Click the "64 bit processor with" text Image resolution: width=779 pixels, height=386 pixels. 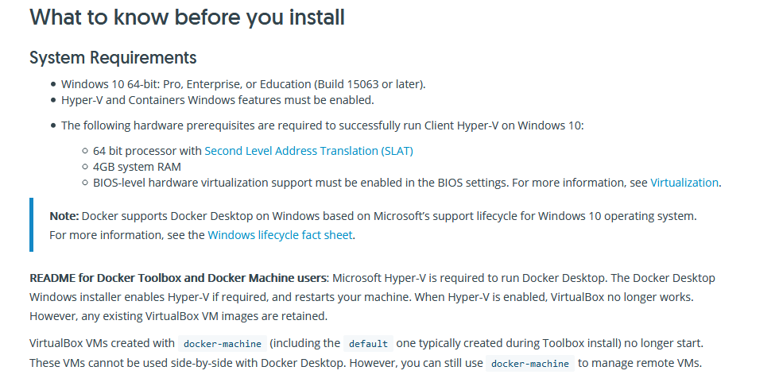148,151
